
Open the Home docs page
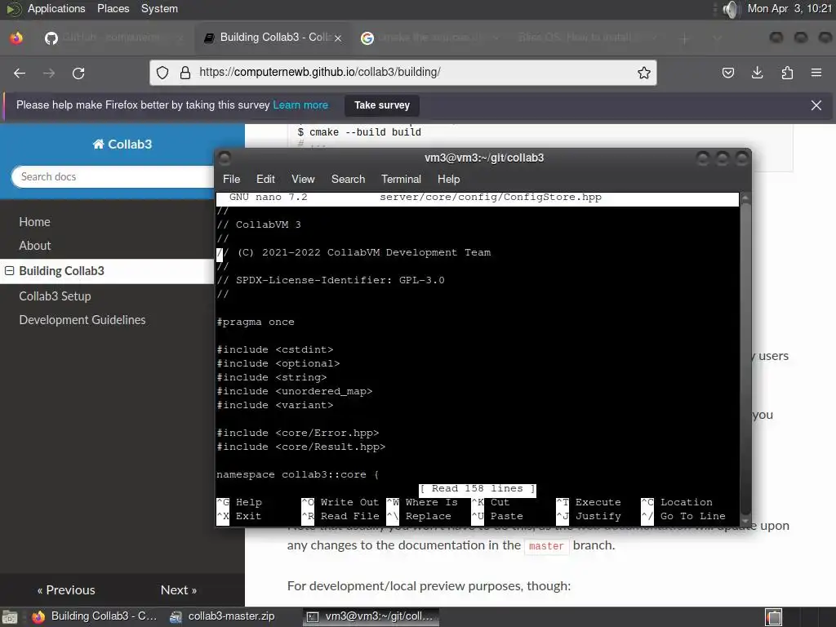pos(34,222)
